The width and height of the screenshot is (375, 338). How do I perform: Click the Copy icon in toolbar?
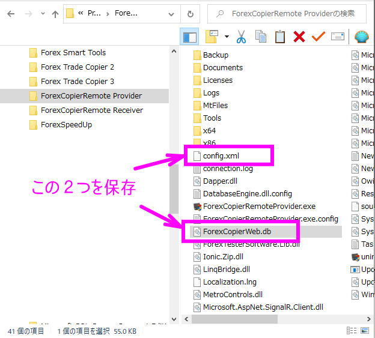[x=260, y=37]
